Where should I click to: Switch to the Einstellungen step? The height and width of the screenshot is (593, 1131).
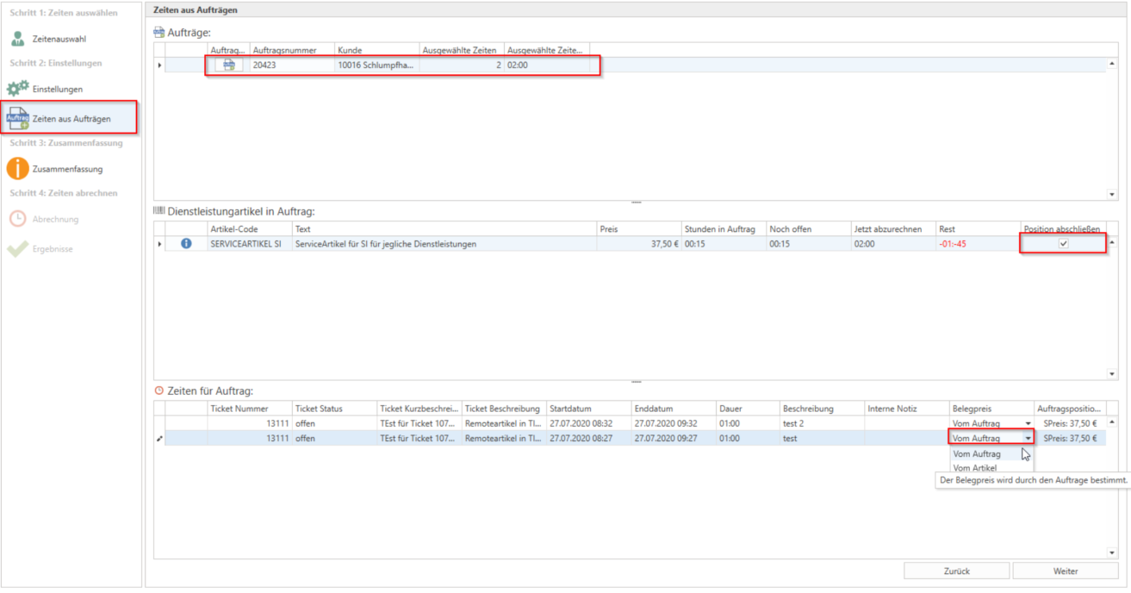(x=58, y=89)
